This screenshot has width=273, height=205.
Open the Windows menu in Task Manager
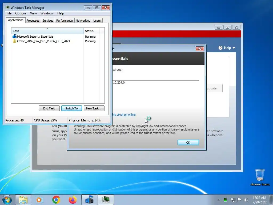[47, 13]
